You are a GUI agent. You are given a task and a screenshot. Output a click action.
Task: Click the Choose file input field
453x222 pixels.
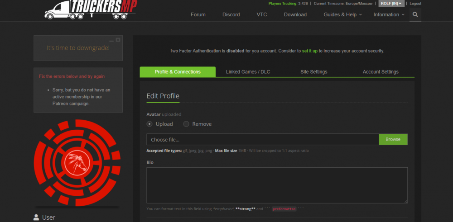pos(262,139)
